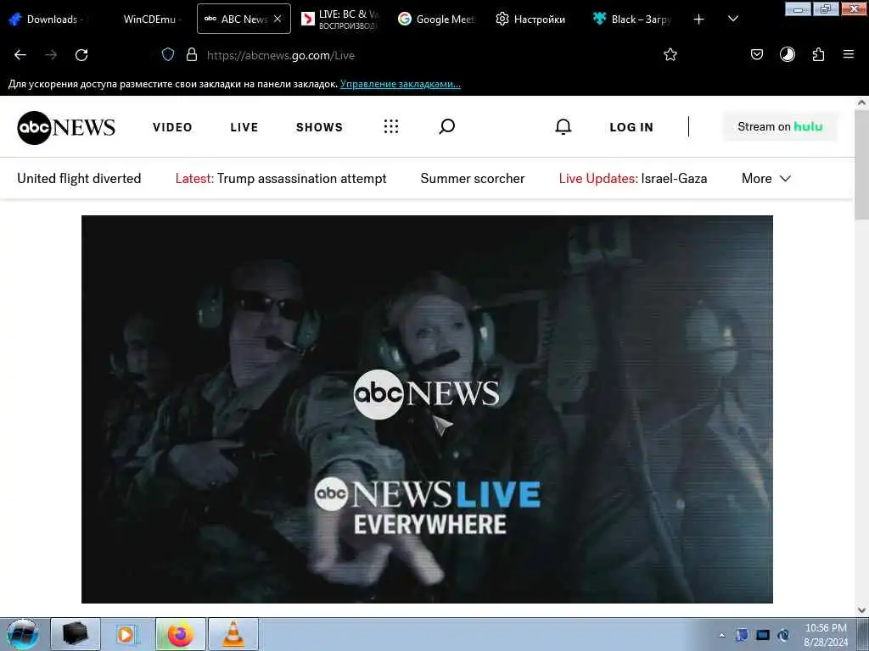The image size is (869, 651).
Task: Bookmark this page with the star icon
Action: pos(670,55)
